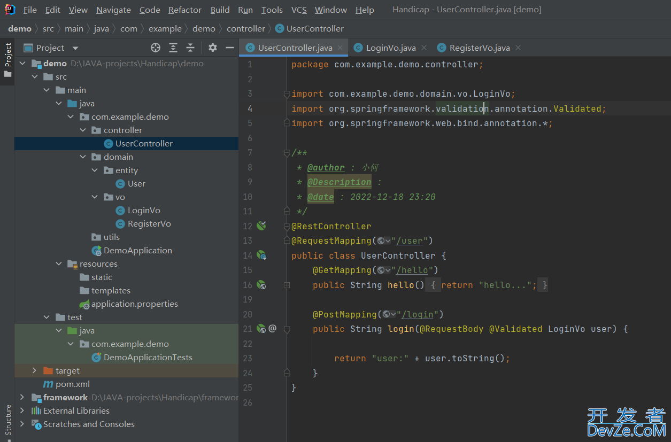Collapse the src folder arrow

click(35, 76)
